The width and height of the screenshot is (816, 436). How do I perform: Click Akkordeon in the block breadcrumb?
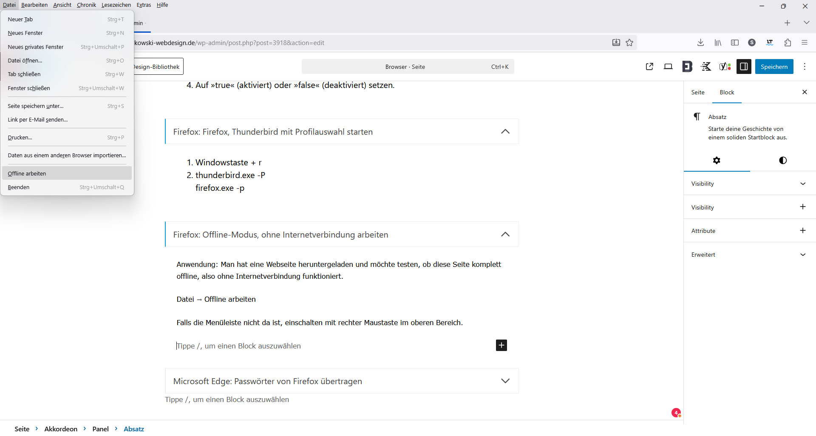(61, 429)
